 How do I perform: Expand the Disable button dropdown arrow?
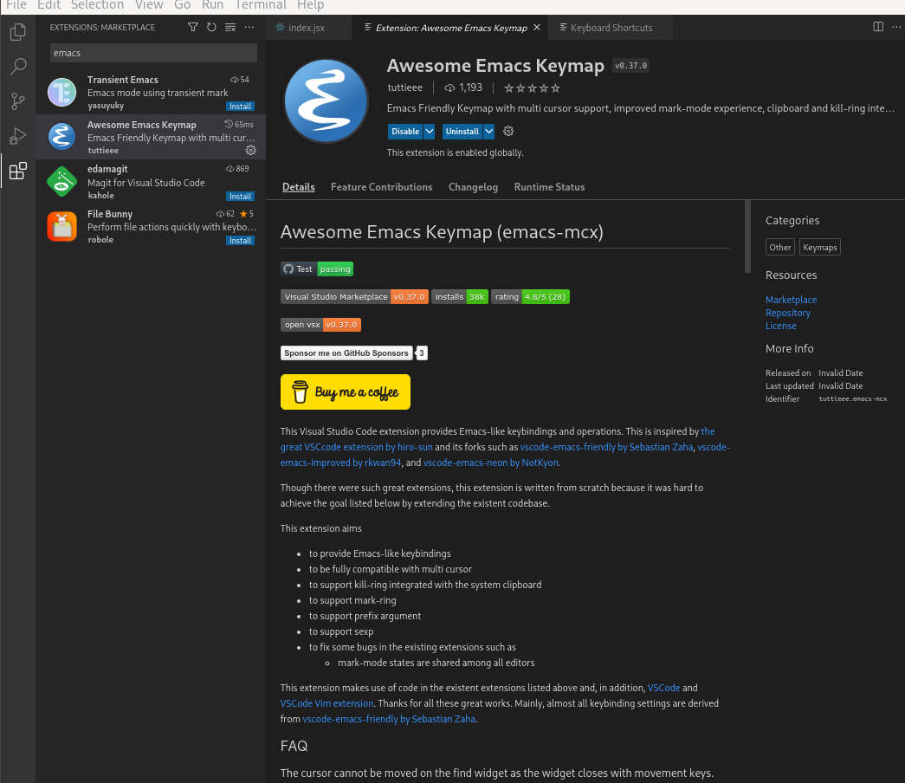click(x=430, y=131)
